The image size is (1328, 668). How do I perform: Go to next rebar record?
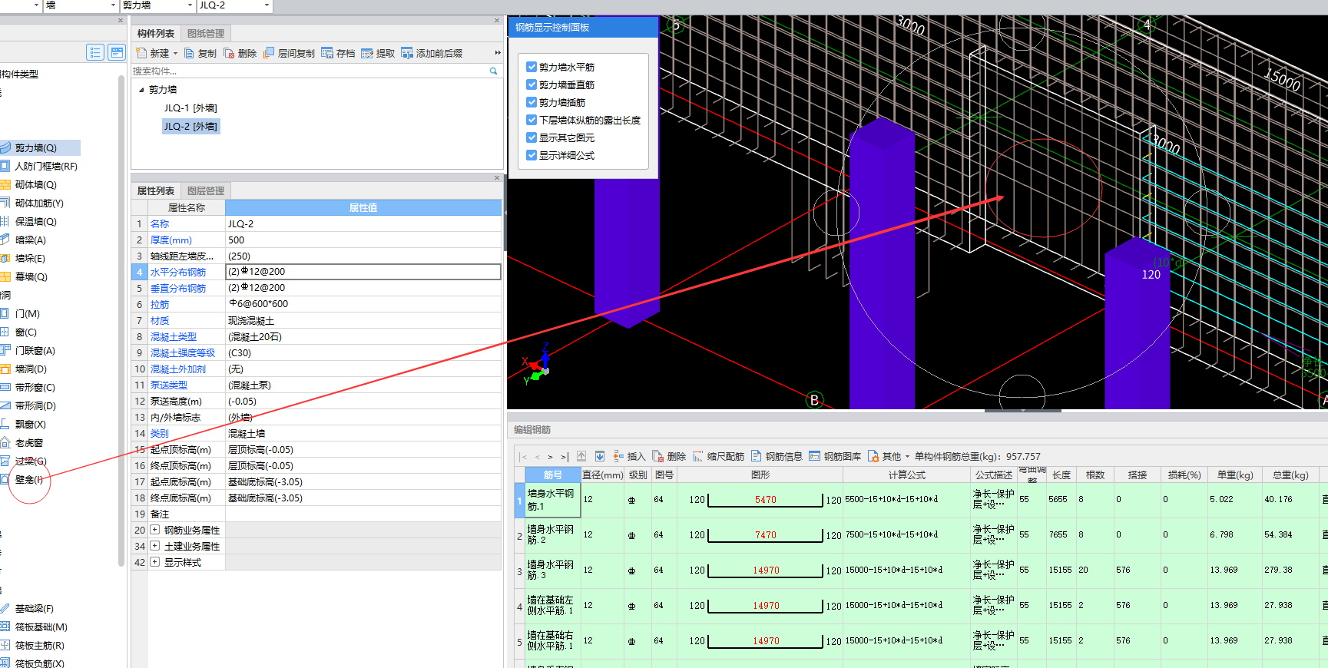pos(550,456)
